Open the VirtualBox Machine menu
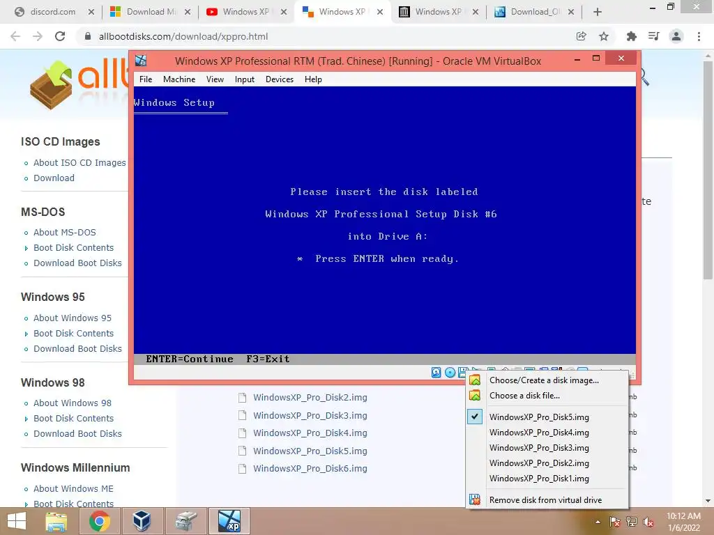This screenshot has width=714, height=535. [x=179, y=79]
